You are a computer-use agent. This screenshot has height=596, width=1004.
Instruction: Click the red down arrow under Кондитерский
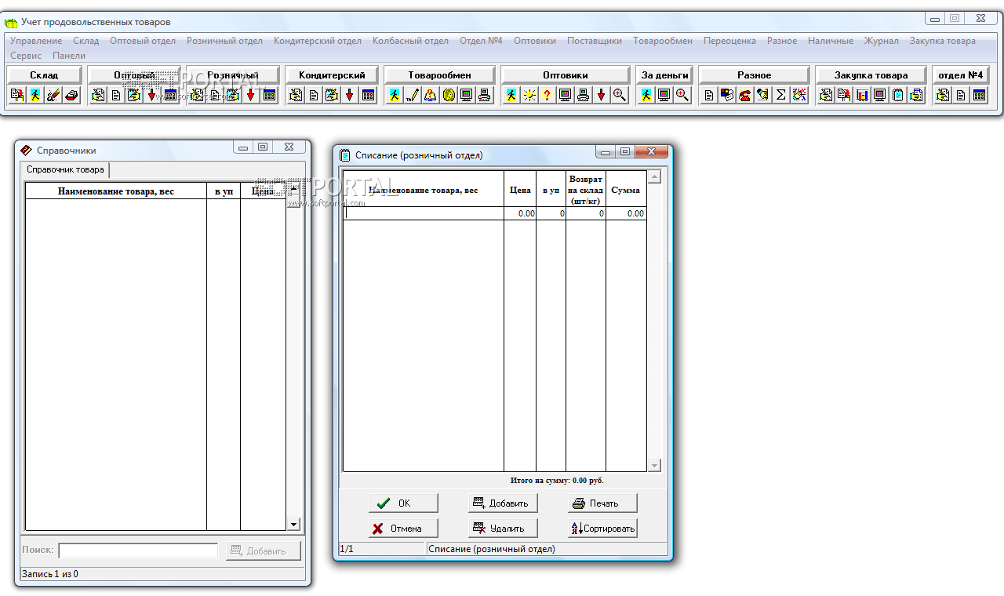[x=350, y=95]
